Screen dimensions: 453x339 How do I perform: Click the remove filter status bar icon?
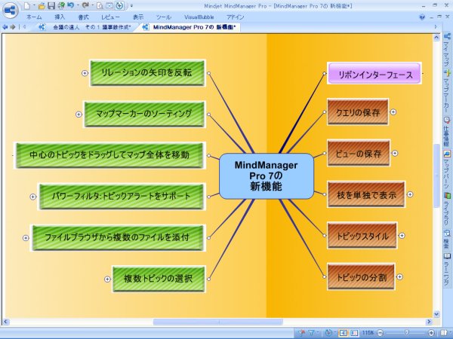pos(301,333)
